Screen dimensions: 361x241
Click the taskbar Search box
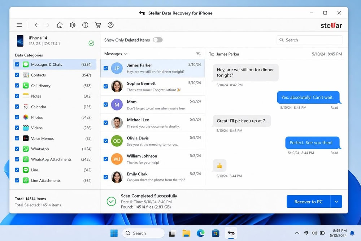(143, 233)
